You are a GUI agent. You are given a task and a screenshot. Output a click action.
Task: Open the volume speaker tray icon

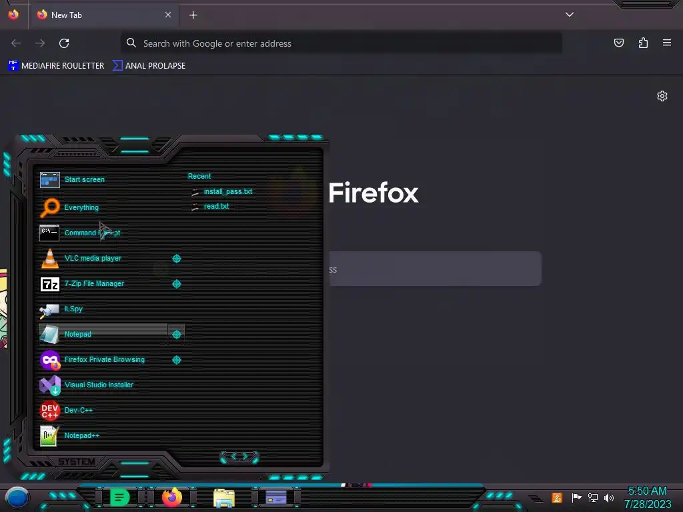pos(609,497)
